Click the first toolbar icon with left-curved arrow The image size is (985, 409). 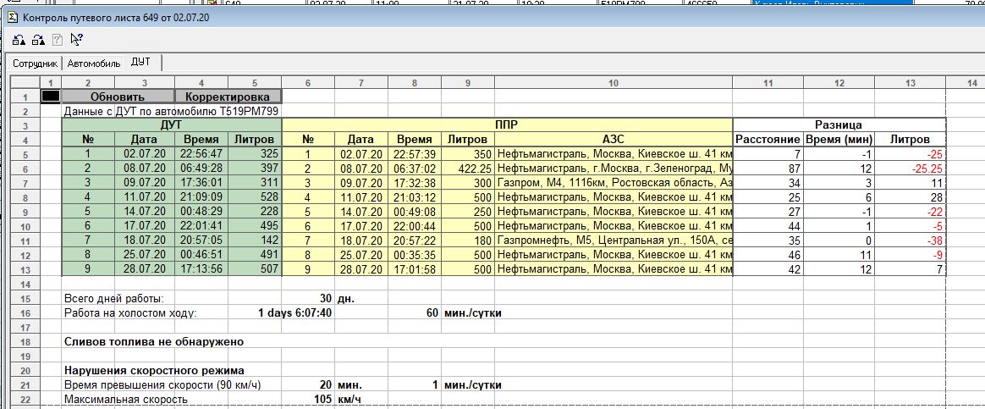(19, 39)
